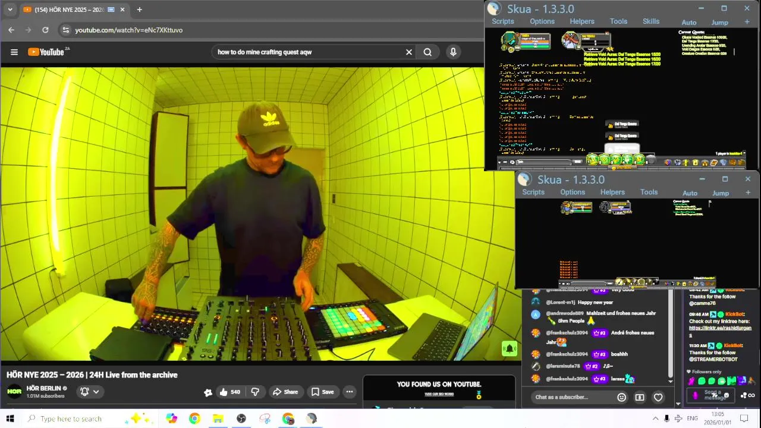Image resolution: width=761 pixels, height=428 pixels.
Task: Close the HÖR NYE browser tab
Action: point(122,10)
